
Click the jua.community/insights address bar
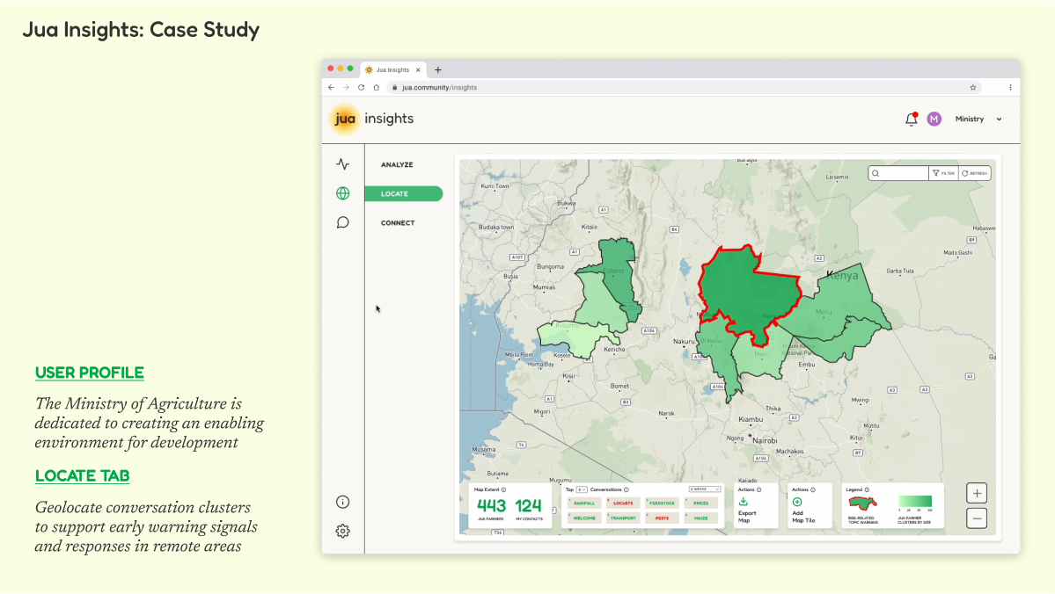pos(685,87)
